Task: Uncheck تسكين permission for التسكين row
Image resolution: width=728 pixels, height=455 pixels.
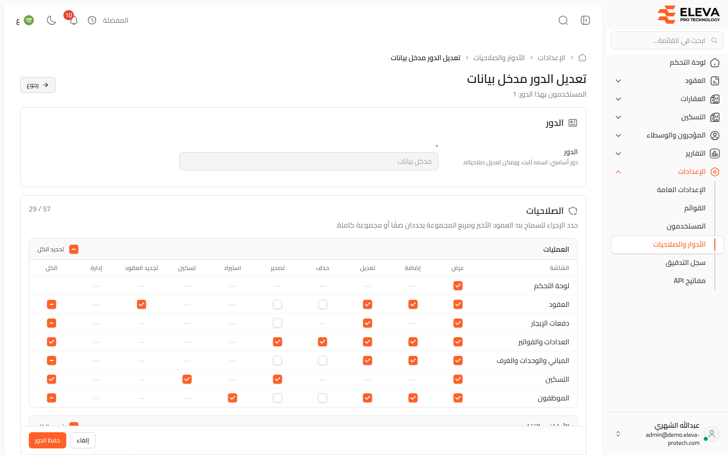Action: [x=187, y=379]
